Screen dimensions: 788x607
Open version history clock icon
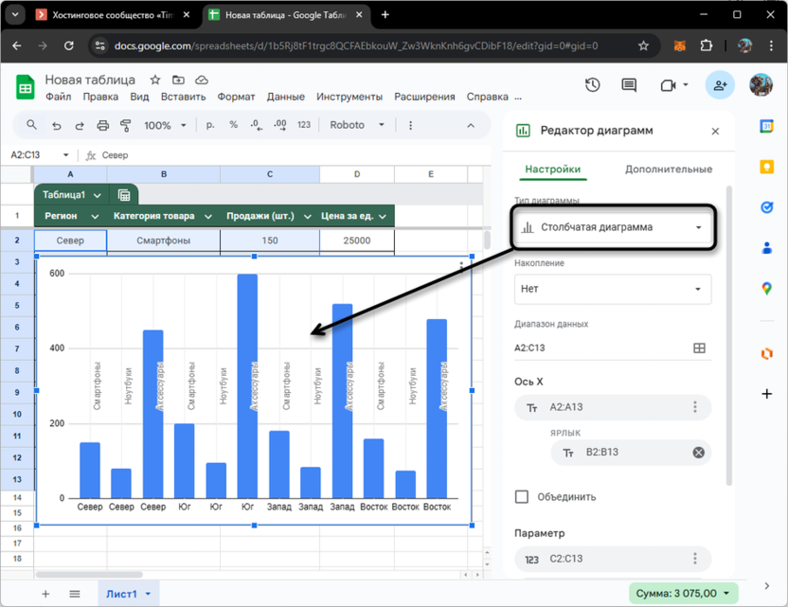(593, 85)
